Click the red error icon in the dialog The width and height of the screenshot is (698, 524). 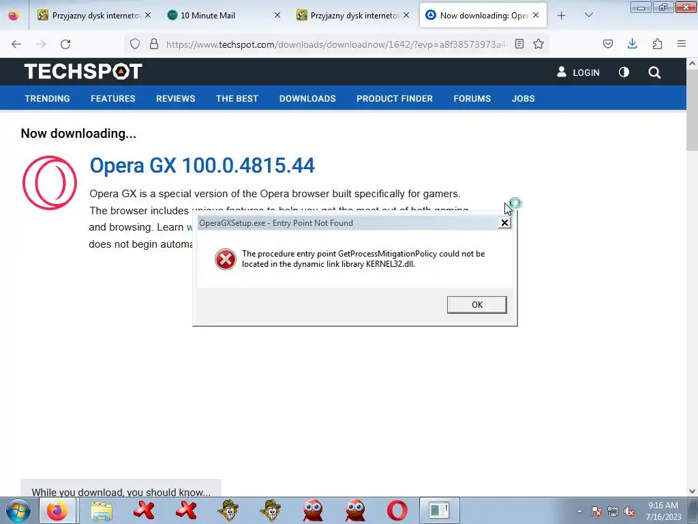click(225, 259)
